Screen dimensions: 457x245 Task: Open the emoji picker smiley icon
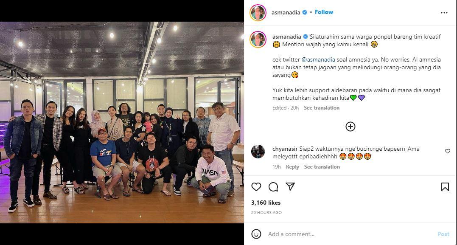[x=256, y=234]
